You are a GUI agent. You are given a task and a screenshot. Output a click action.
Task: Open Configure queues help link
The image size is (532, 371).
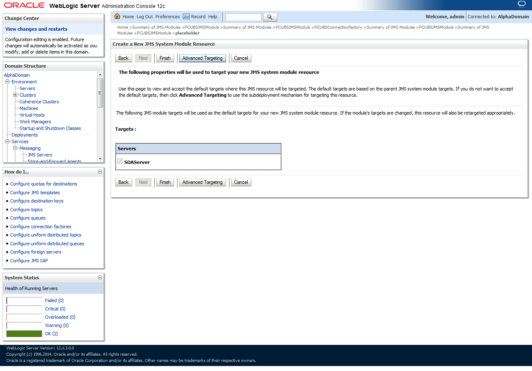(x=28, y=218)
